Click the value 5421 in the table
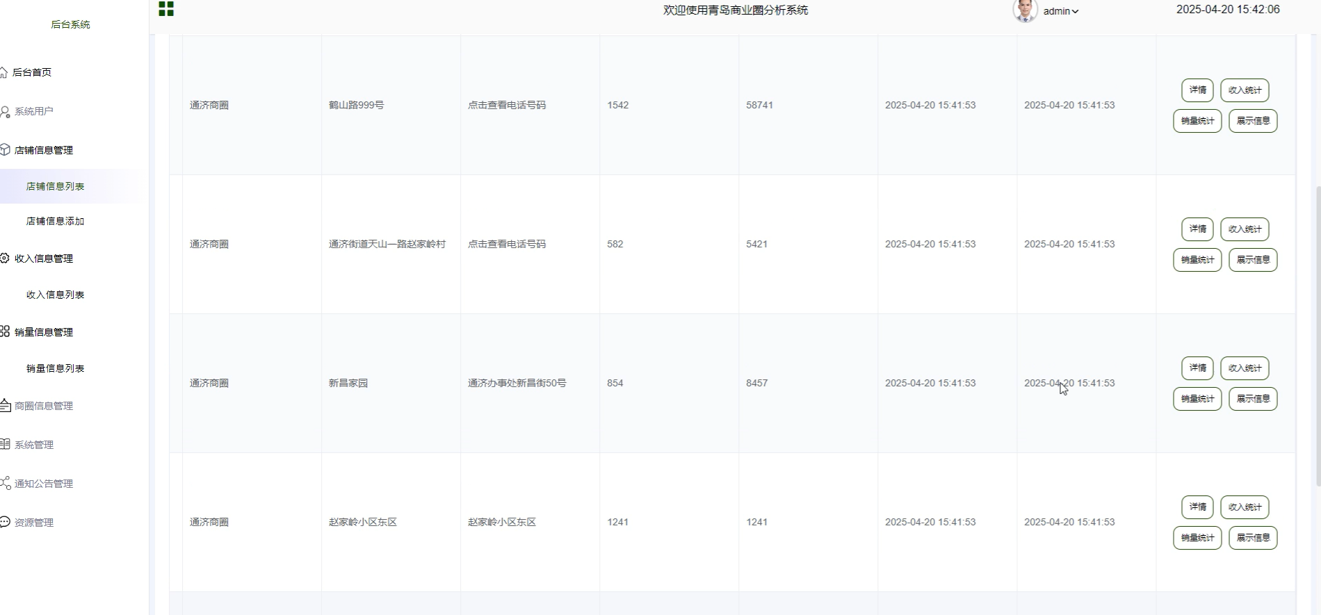Image resolution: width=1321 pixels, height=615 pixels. click(x=756, y=244)
